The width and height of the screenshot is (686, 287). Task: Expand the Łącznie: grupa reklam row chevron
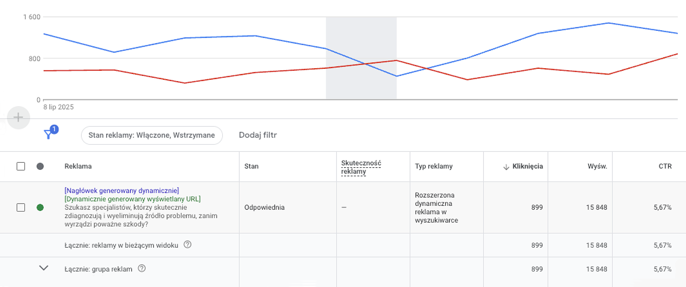(44, 268)
